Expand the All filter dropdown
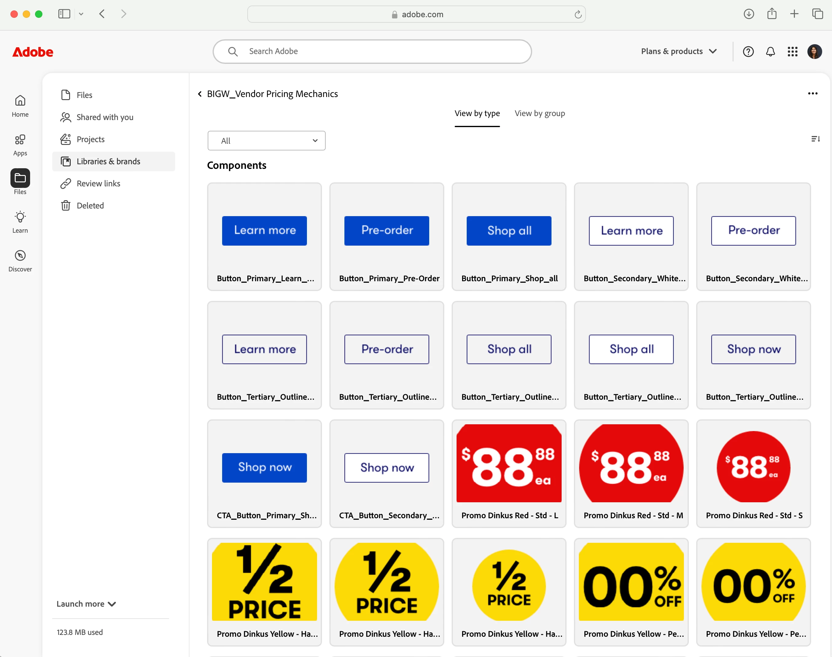 pos(266,141)
